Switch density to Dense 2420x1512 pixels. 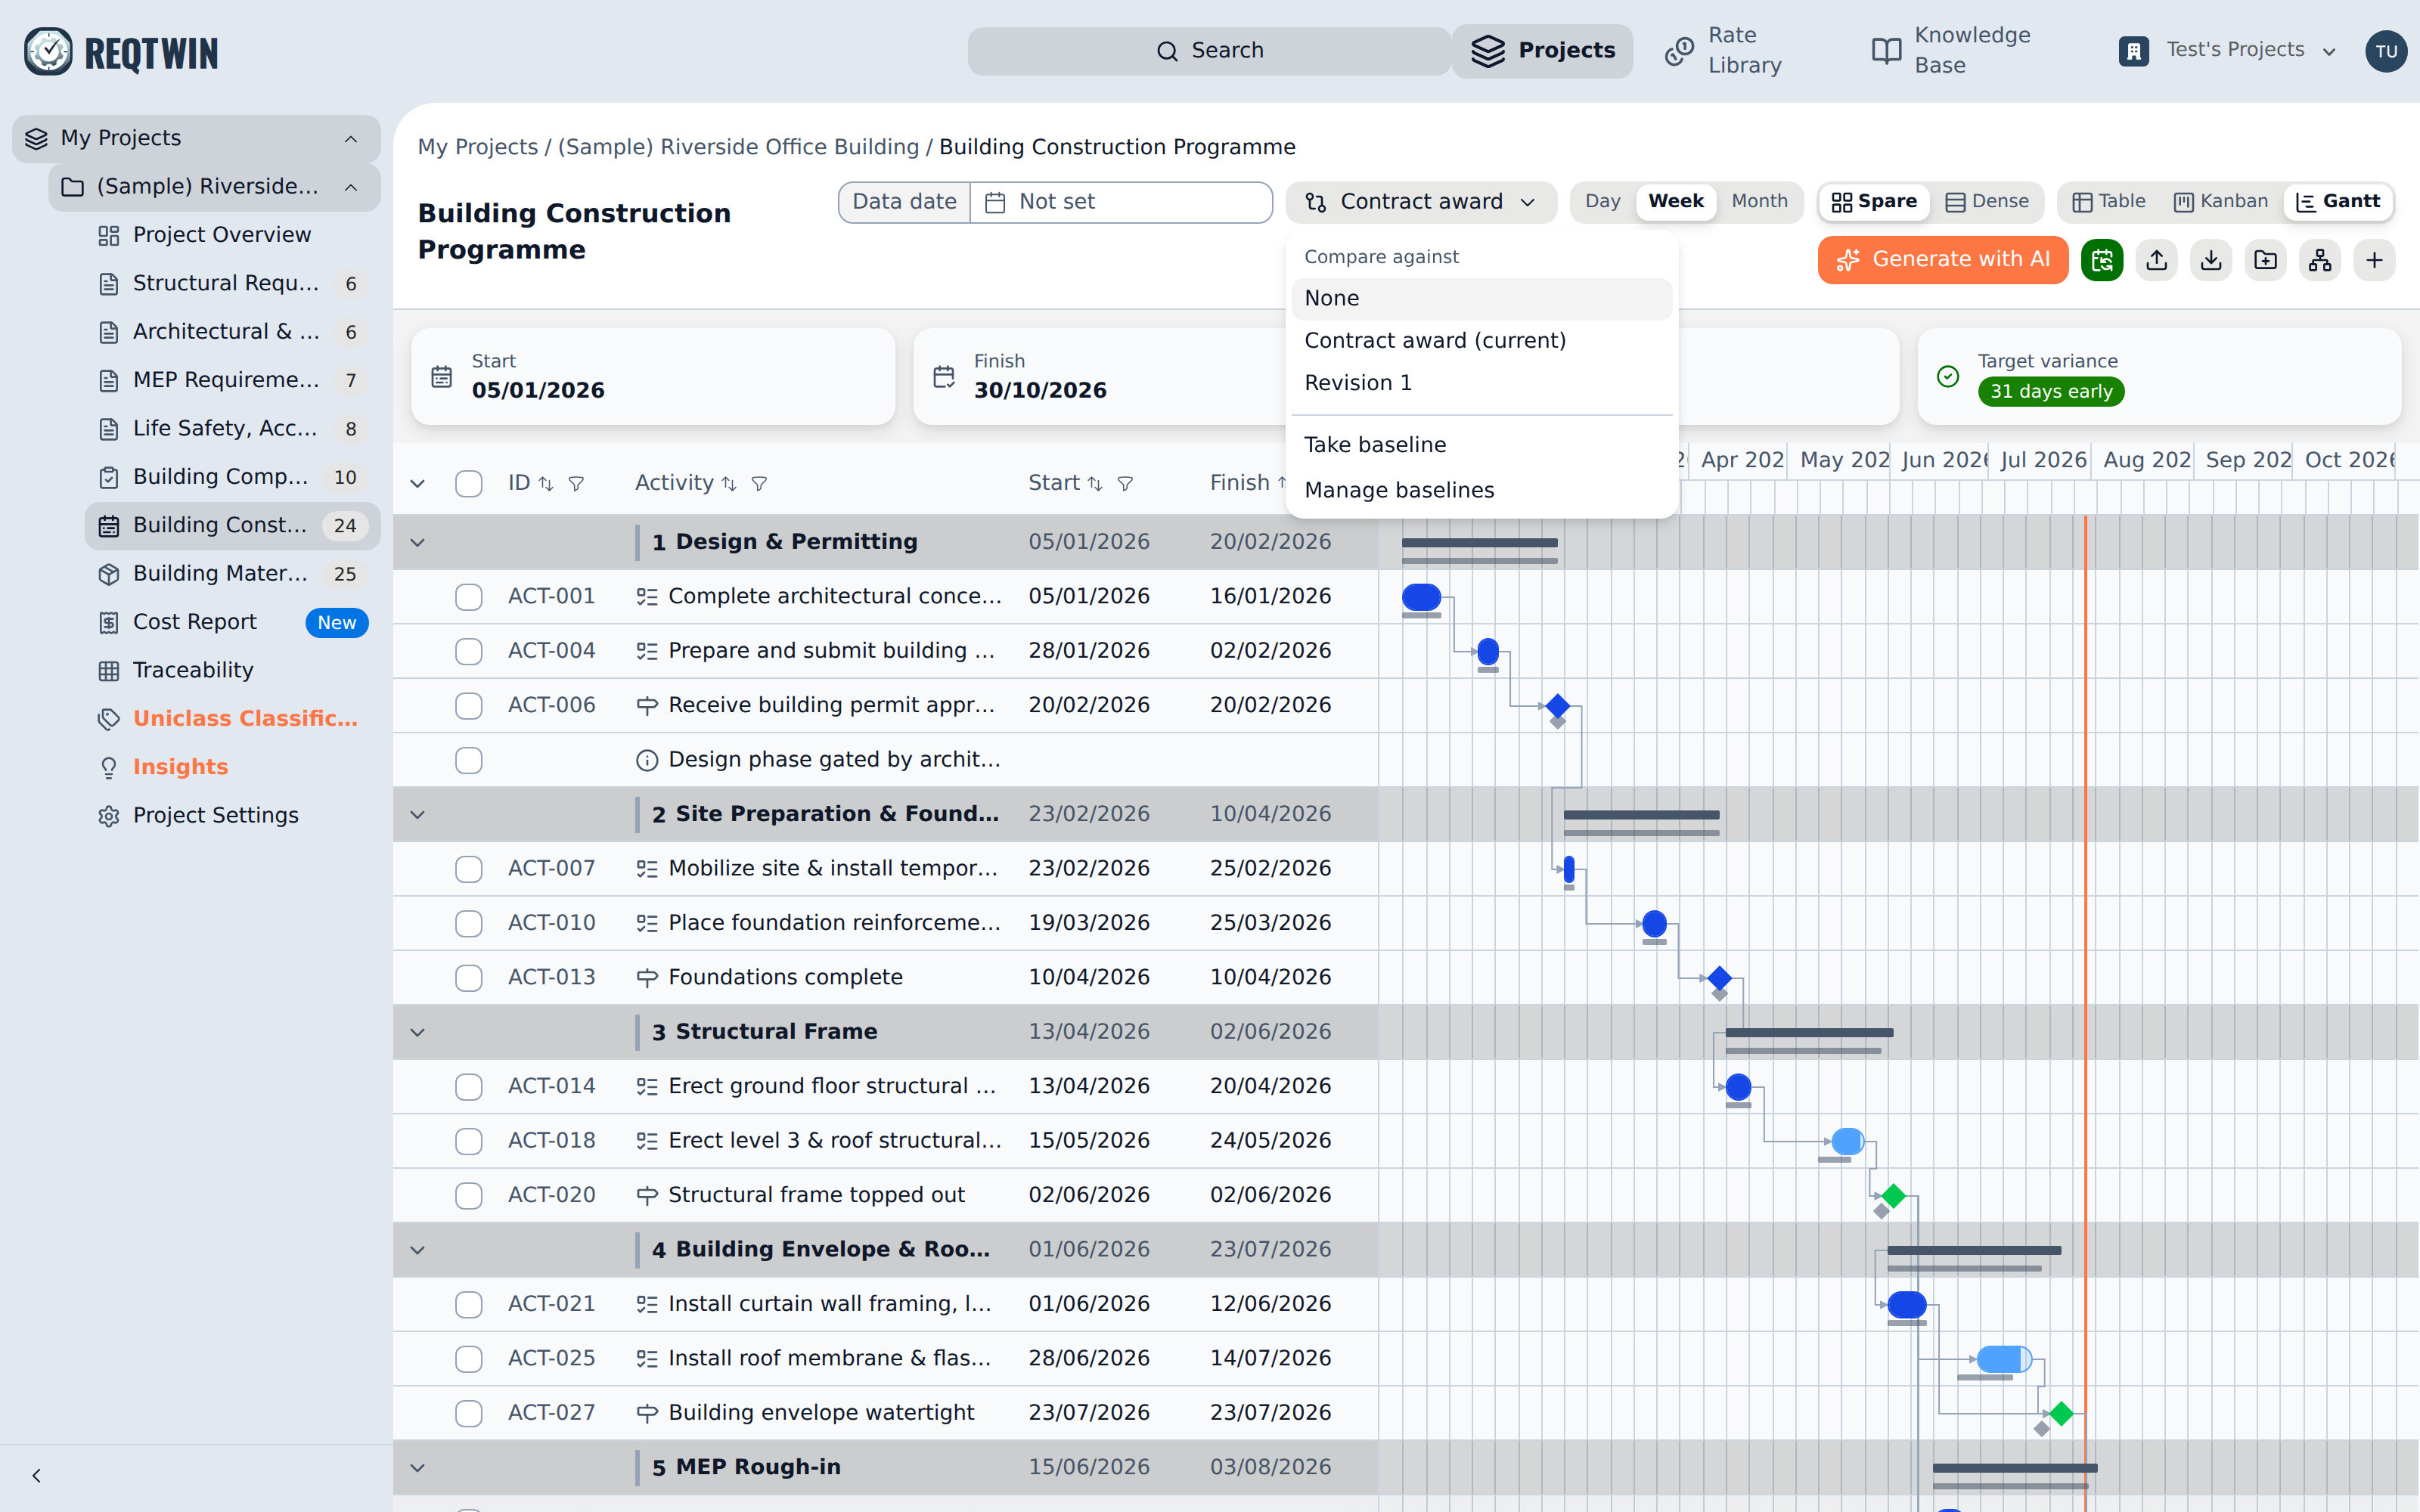[1987, 202]
